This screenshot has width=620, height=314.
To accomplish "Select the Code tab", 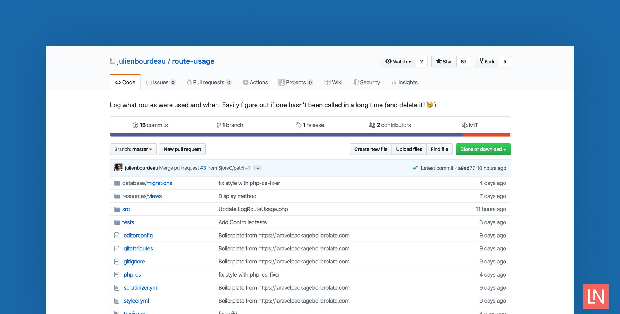I will (125, 82).
